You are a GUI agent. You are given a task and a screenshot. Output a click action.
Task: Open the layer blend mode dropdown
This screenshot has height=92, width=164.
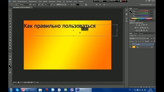tap(137, 39)
